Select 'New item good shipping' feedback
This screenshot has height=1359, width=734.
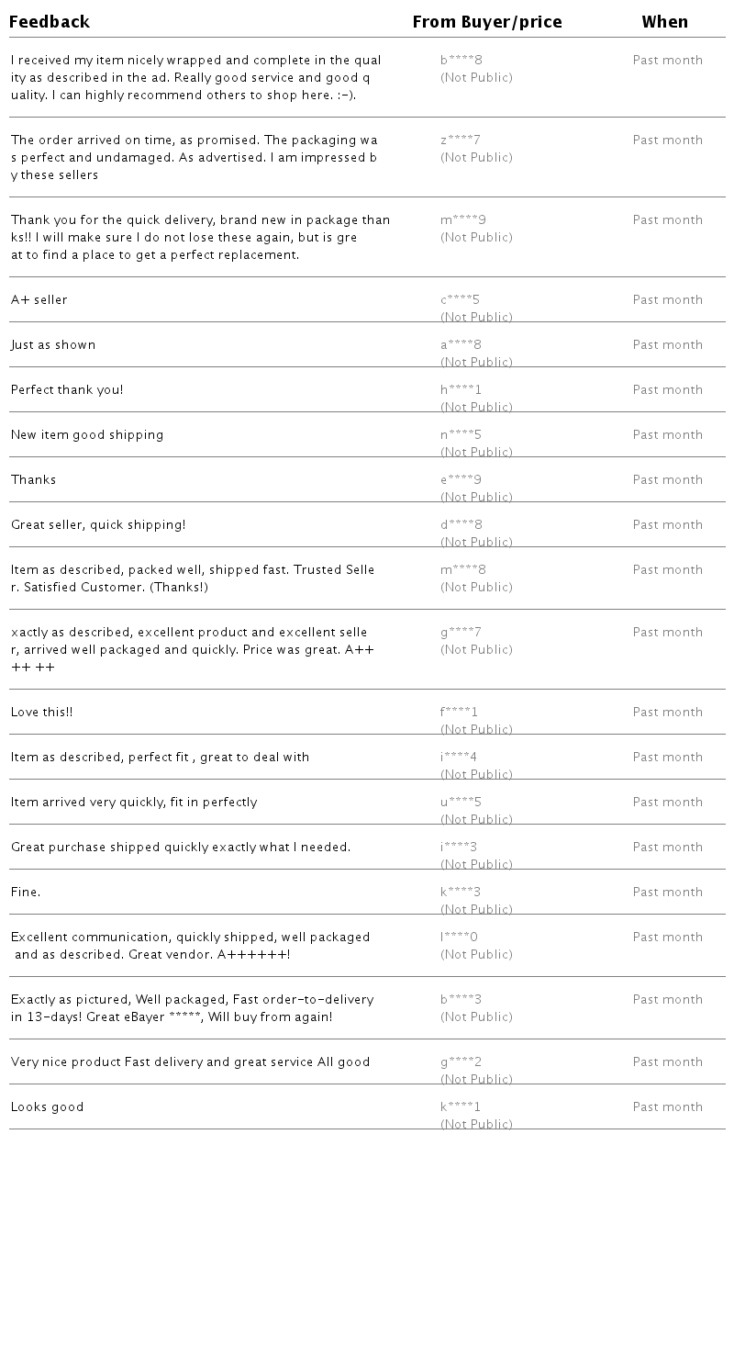click(x=87, y=435)
